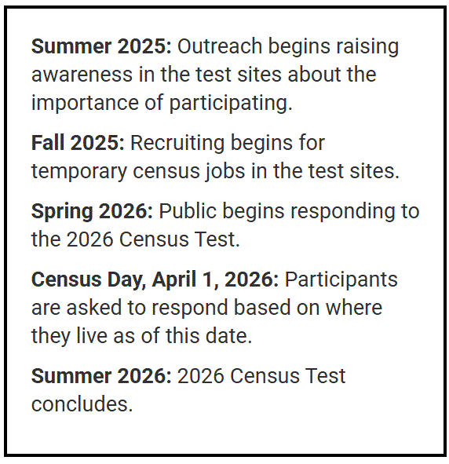Click the text 'Public begins responding to'

(x=290, y=212)
